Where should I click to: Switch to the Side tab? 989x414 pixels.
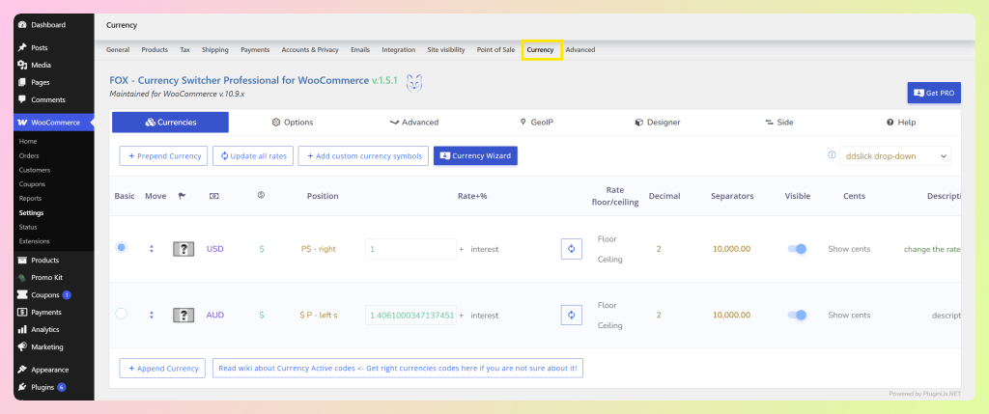coord(779,123)
